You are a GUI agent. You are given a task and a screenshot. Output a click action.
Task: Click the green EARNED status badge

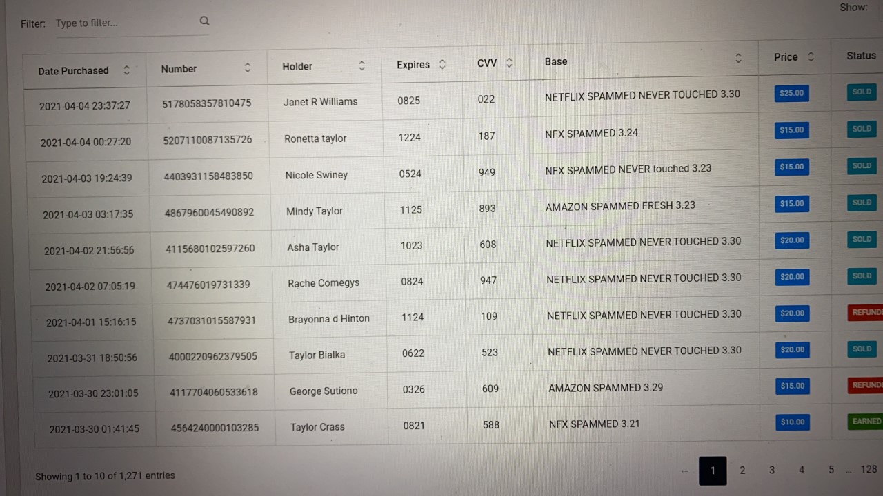coord(866,421)
